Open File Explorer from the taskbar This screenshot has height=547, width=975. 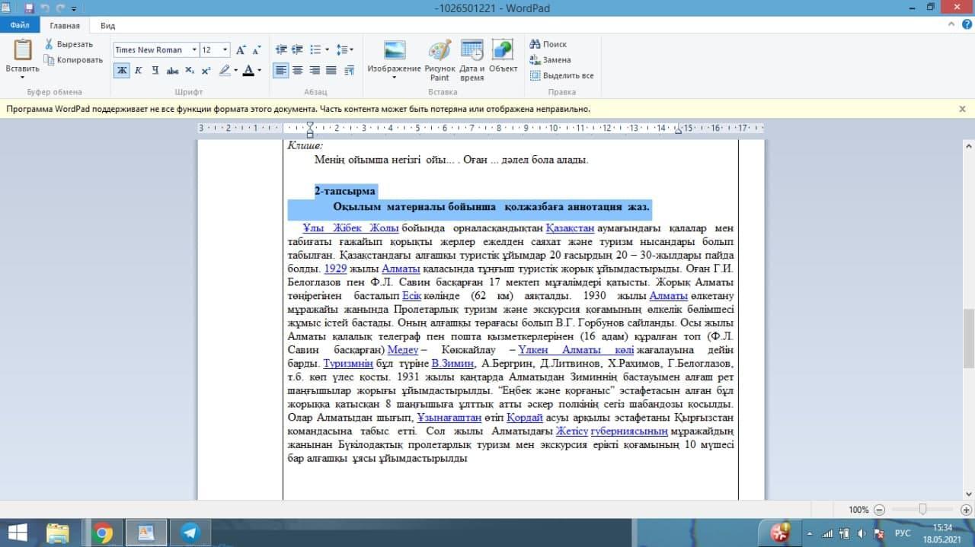pyautogui.click(x=58, y=533)
